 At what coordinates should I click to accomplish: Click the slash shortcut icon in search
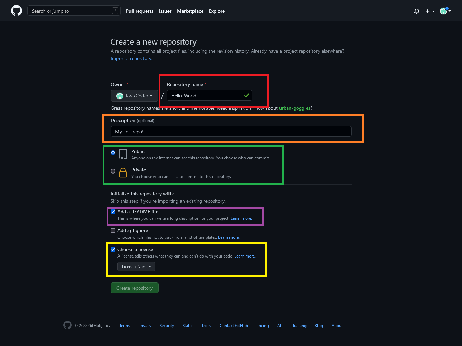tap(115, 11)
